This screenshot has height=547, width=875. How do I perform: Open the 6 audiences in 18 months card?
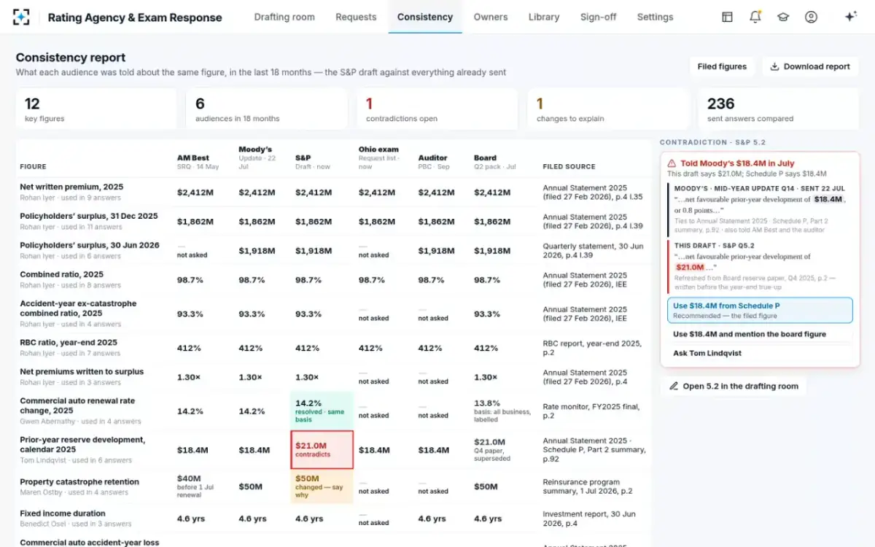point(267,109)
